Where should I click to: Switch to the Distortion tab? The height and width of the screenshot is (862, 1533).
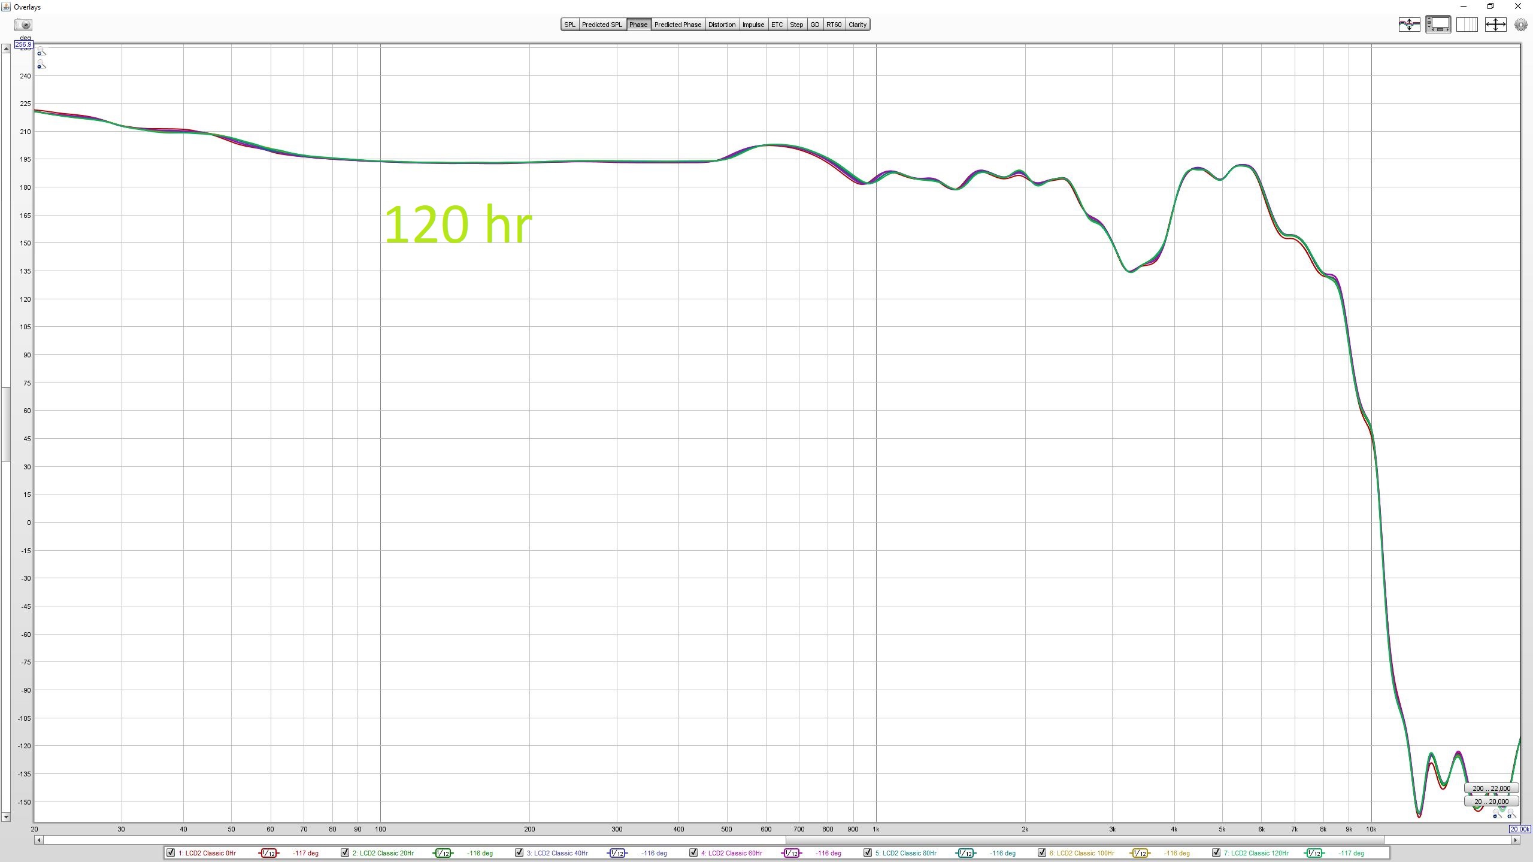722,25
